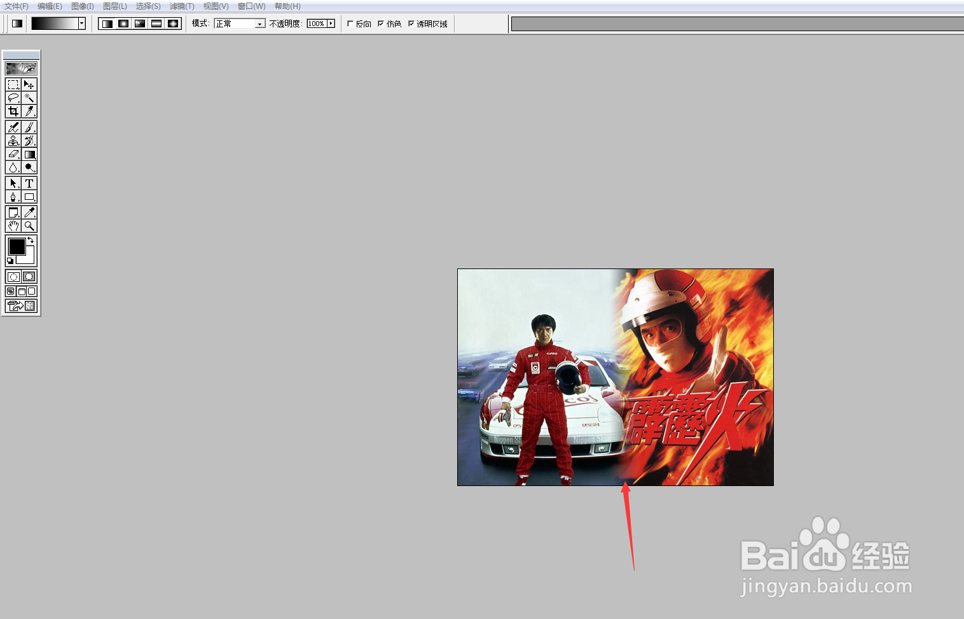Switch to Full Screen mode

(x=32, y=291)
